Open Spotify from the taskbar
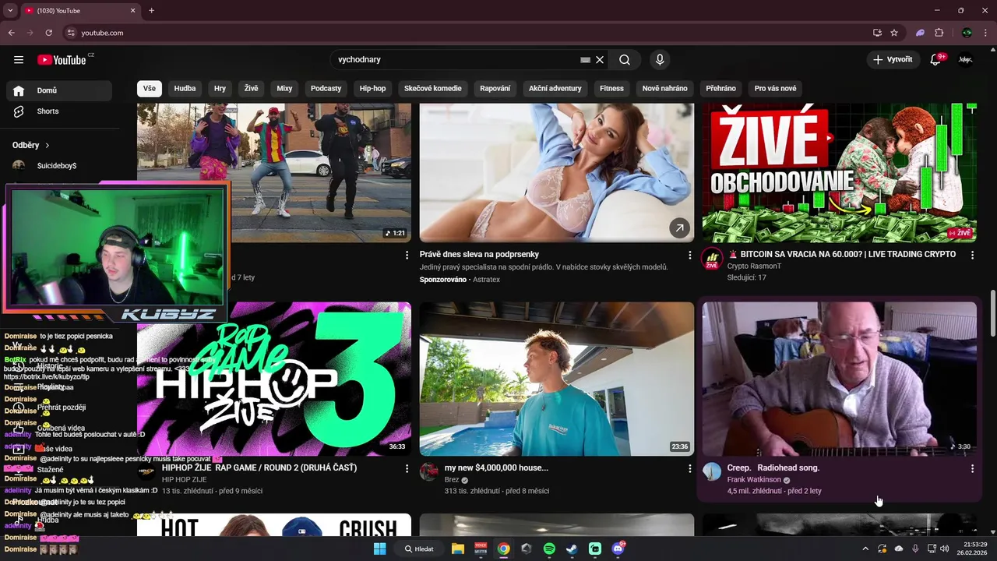 pos(549,549)
